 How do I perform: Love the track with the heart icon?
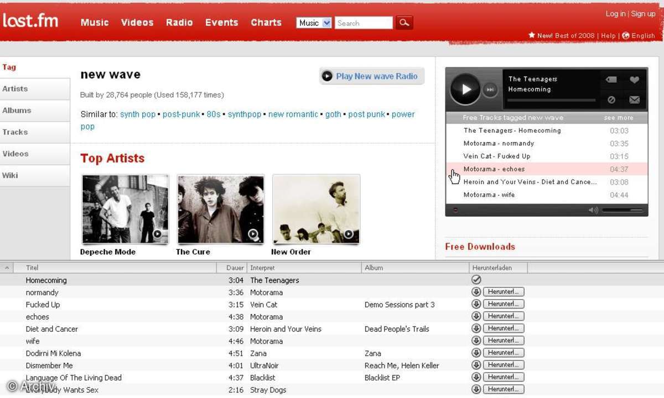634,80
